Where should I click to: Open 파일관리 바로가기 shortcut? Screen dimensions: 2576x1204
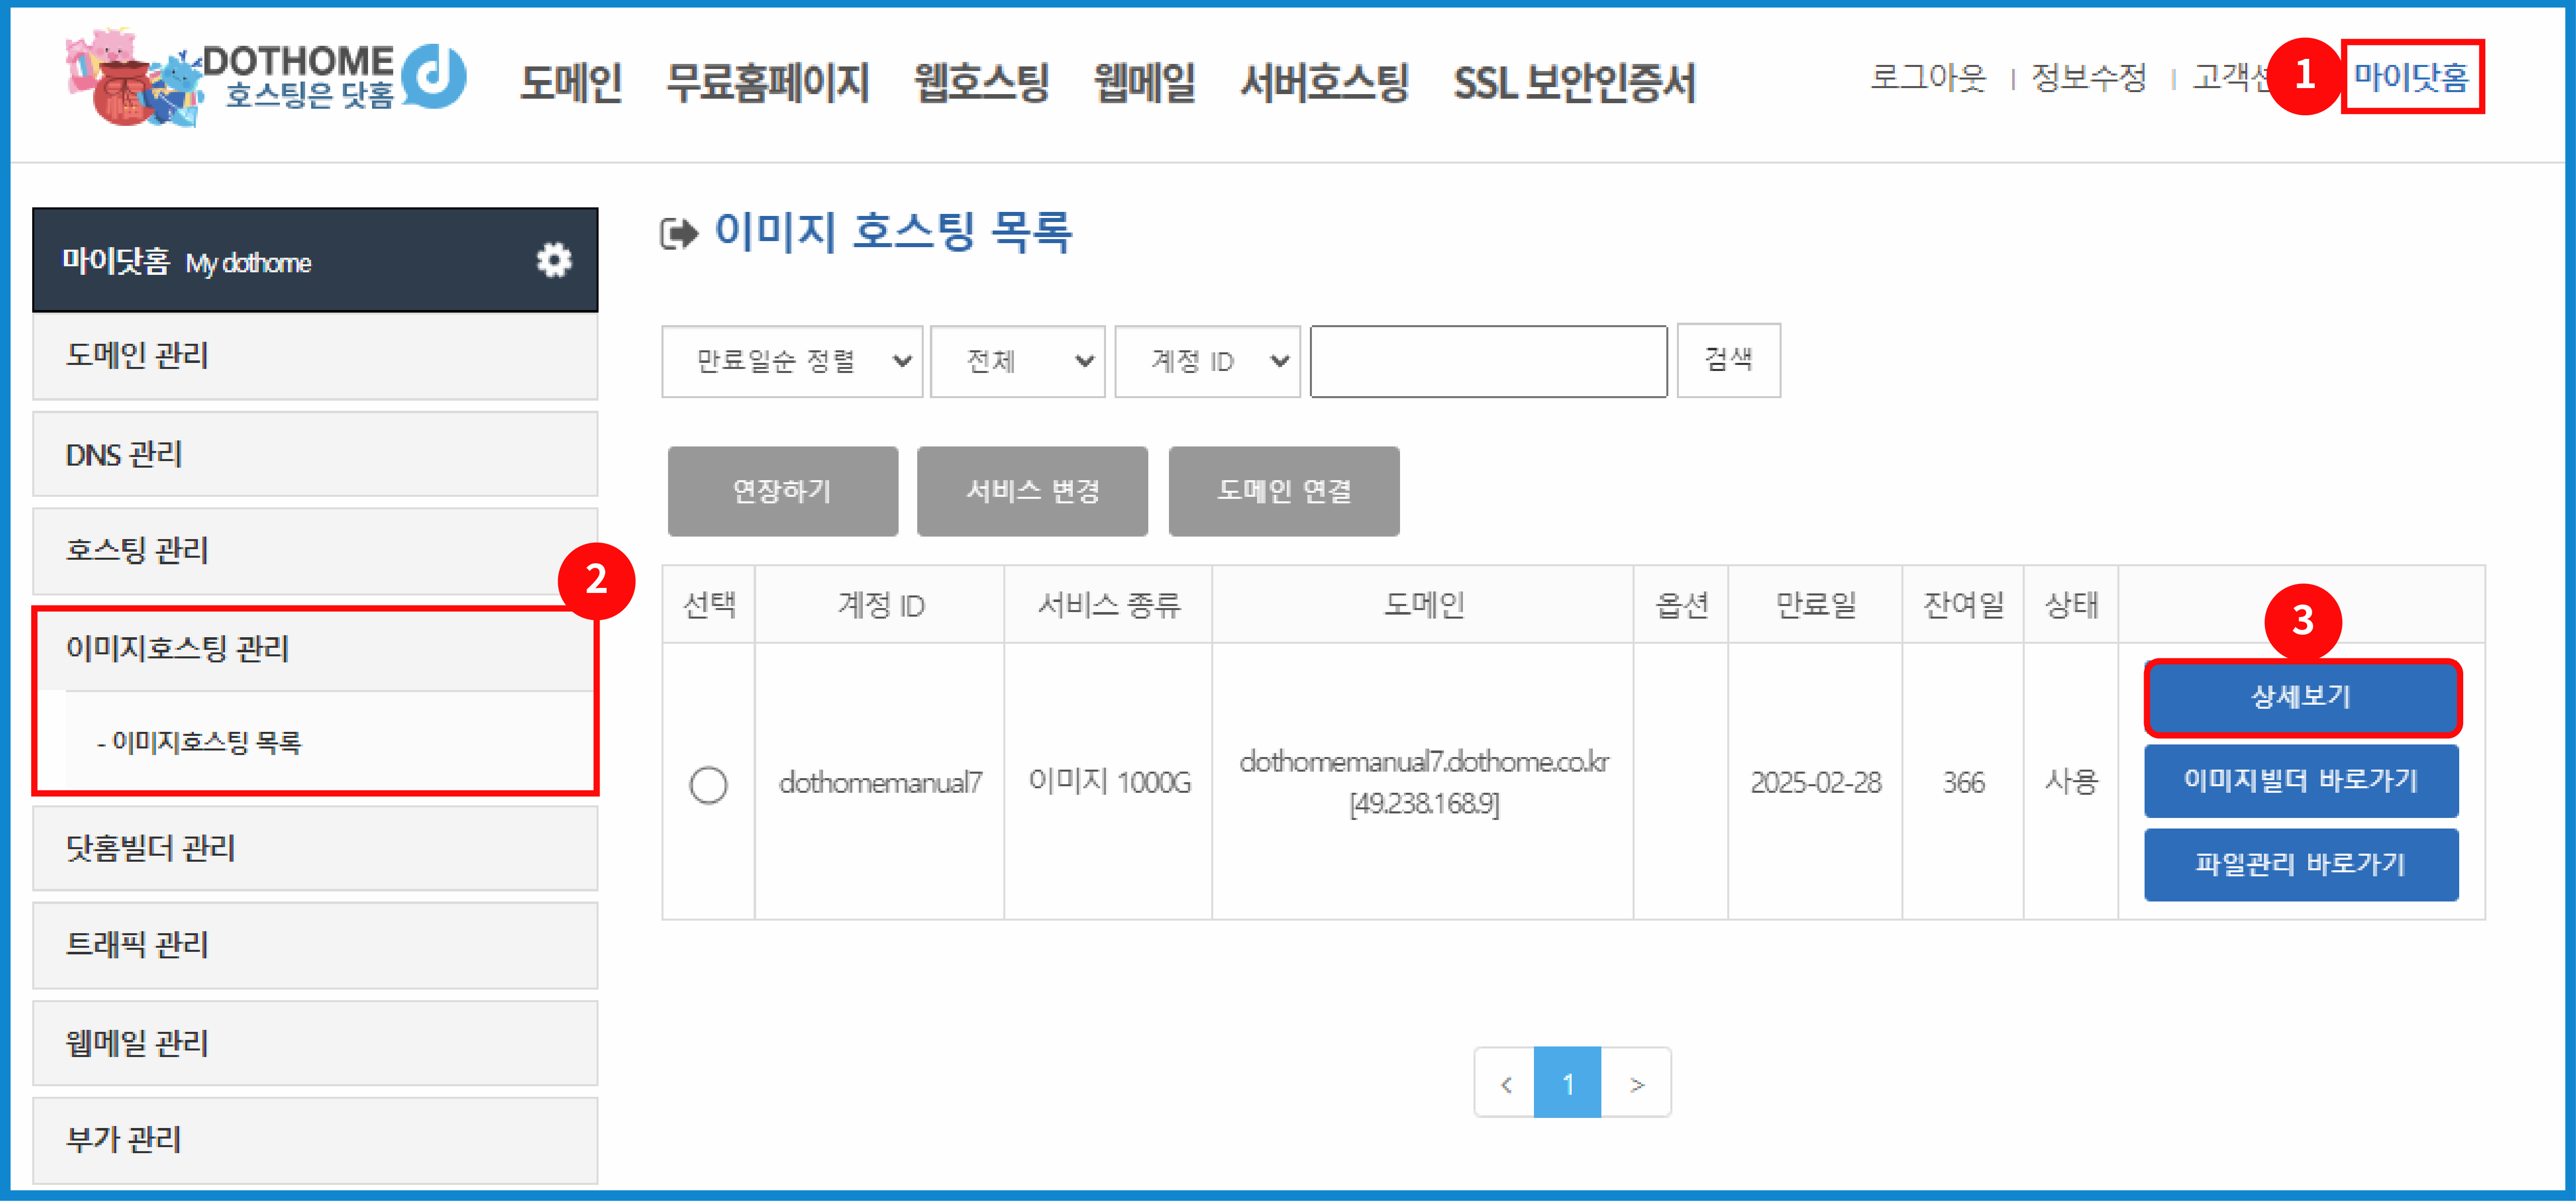(2301, 864)
